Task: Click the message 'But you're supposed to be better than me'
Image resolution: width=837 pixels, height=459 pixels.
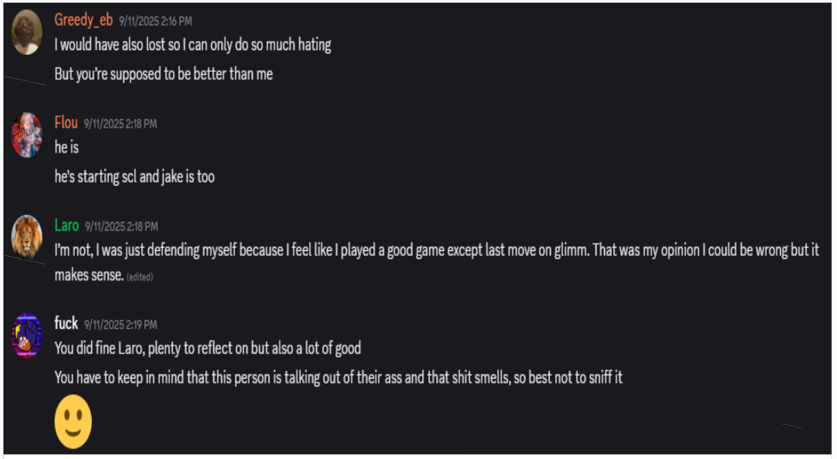Action: 164,73
